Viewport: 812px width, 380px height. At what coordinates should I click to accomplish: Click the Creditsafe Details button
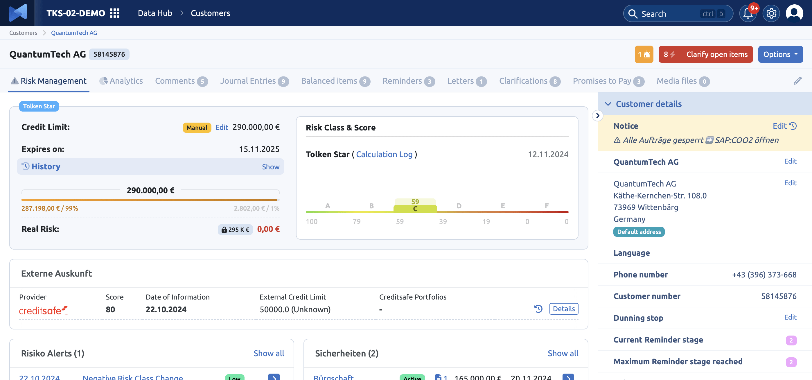tap(565, 308)
